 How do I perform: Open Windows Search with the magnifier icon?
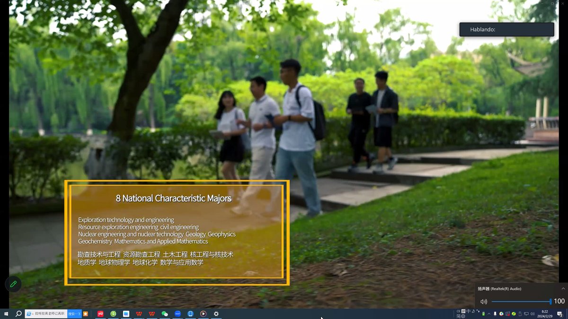18,313
